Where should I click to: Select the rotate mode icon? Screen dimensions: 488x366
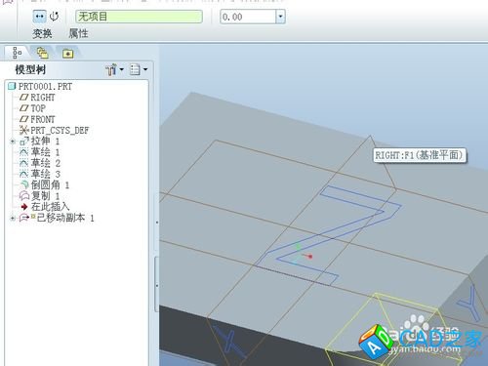coord(54,17)
